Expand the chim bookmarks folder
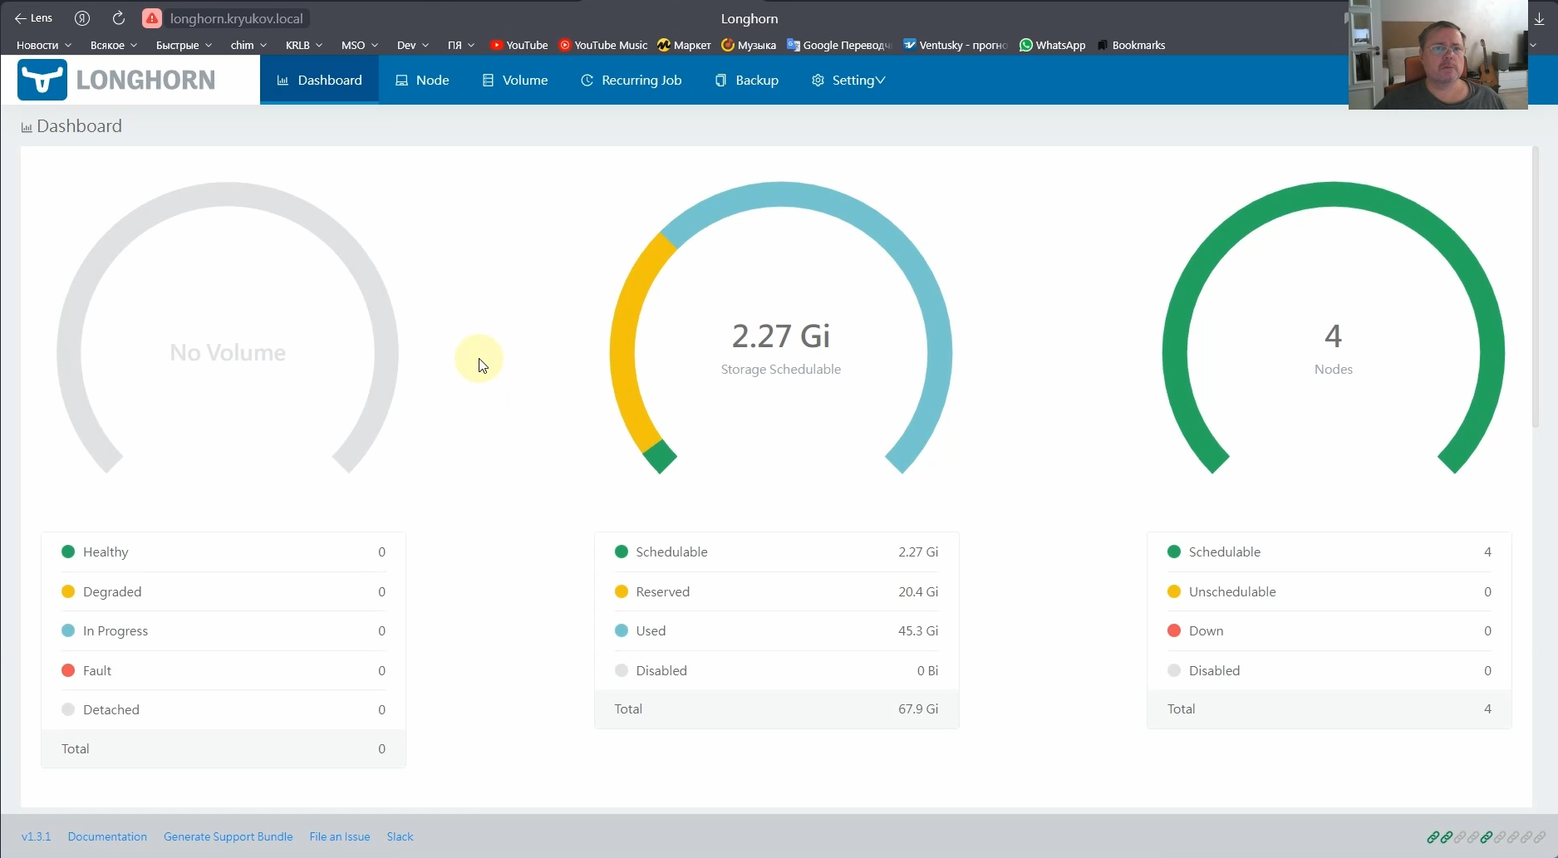Viewport: 1558px width, 858px height. tap(248, 45)
